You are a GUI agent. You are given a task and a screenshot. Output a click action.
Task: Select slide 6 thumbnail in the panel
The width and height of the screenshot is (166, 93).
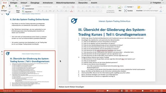pos(30,70)
